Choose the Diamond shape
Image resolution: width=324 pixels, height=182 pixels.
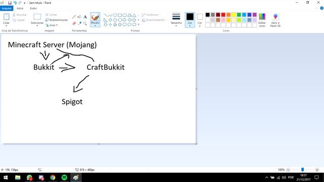click(110, 20)
